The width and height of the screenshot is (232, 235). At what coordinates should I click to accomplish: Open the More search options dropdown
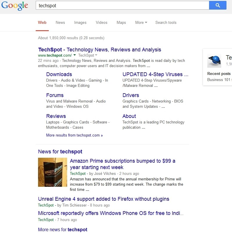[141, 23]
